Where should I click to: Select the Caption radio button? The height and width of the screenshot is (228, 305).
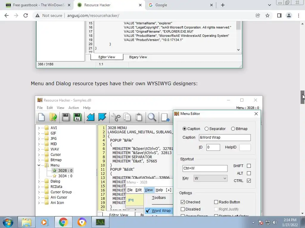[x=184, y=129]
